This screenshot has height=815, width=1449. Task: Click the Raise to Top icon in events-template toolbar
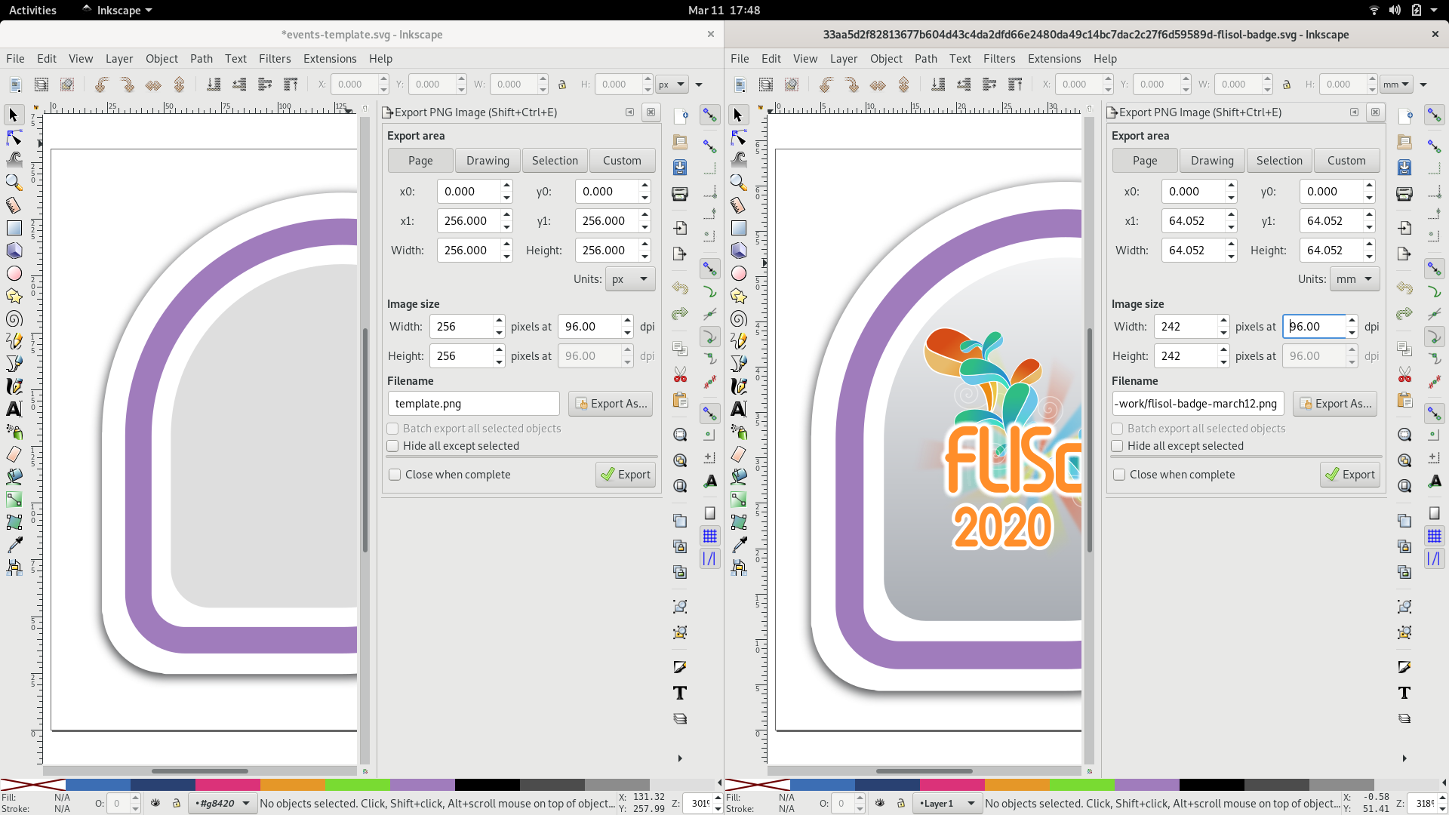pyautogui.click(x=291, y=85)
